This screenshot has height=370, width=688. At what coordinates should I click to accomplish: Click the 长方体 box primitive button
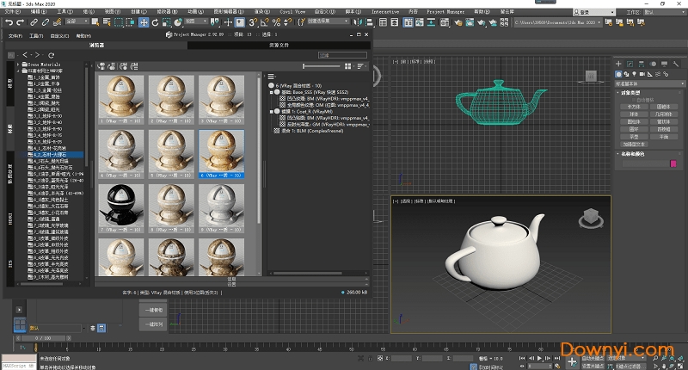point(634,107)
